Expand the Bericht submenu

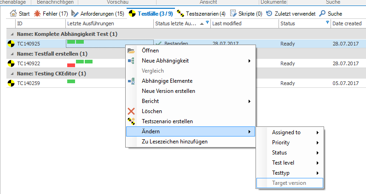(x=249, y=101)
